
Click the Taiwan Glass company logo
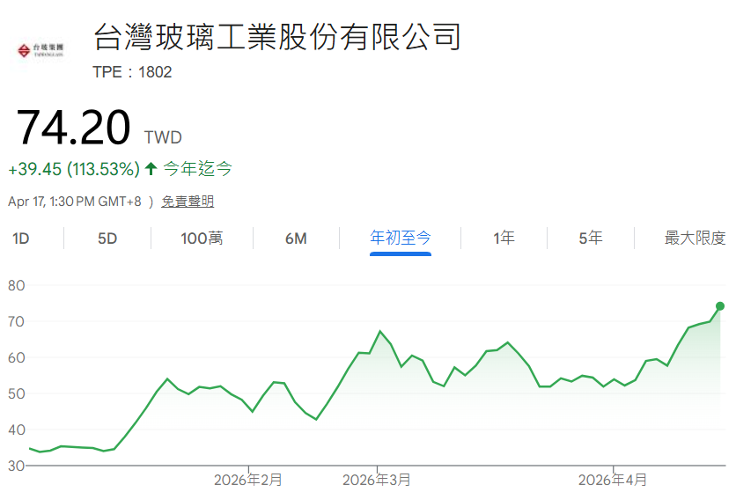coord(40,50)
